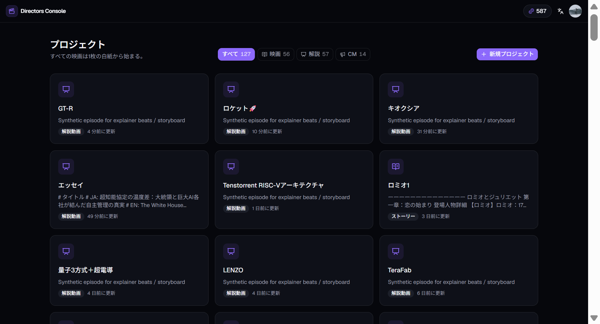600x324 pixels.
Task: Click the '1 日前に更新' timestamp
Action: [265, 208]
